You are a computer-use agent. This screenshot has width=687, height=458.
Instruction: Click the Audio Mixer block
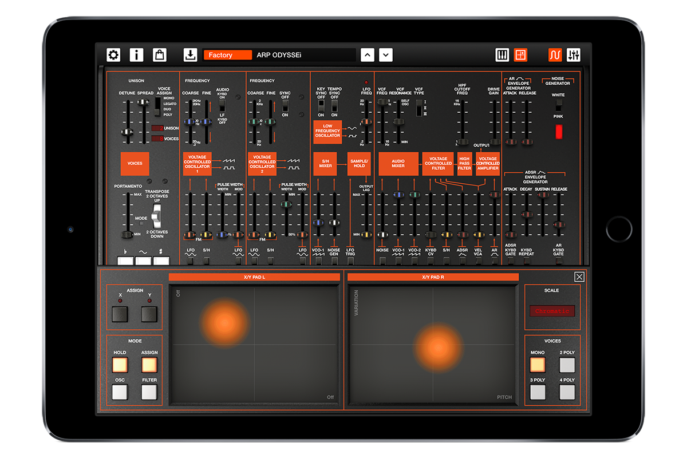point(398,163)
